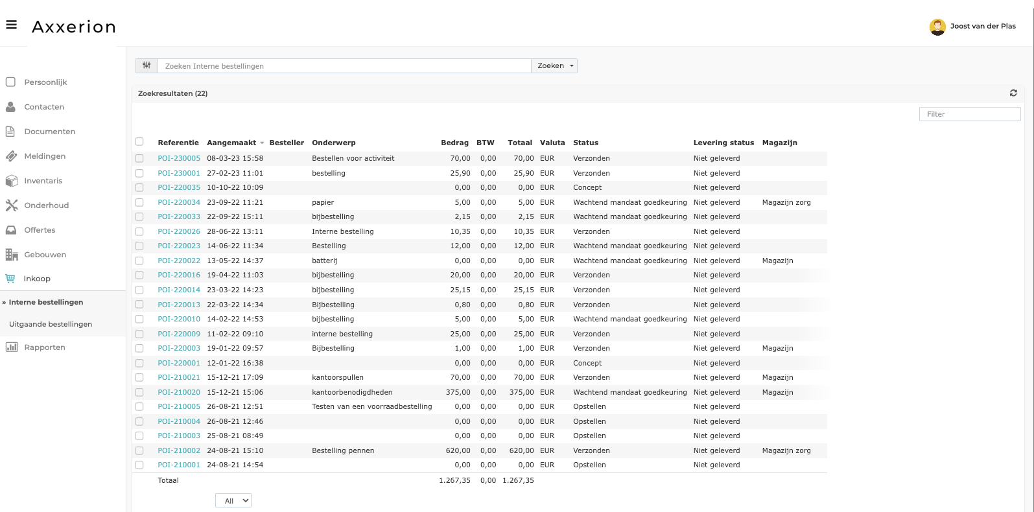Check the box for order POI-230005
Screen dimensions: 1034x512
tap(139, 158)
